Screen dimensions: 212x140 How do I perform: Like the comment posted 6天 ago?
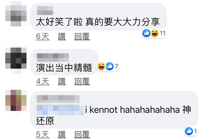coord(62,36)
